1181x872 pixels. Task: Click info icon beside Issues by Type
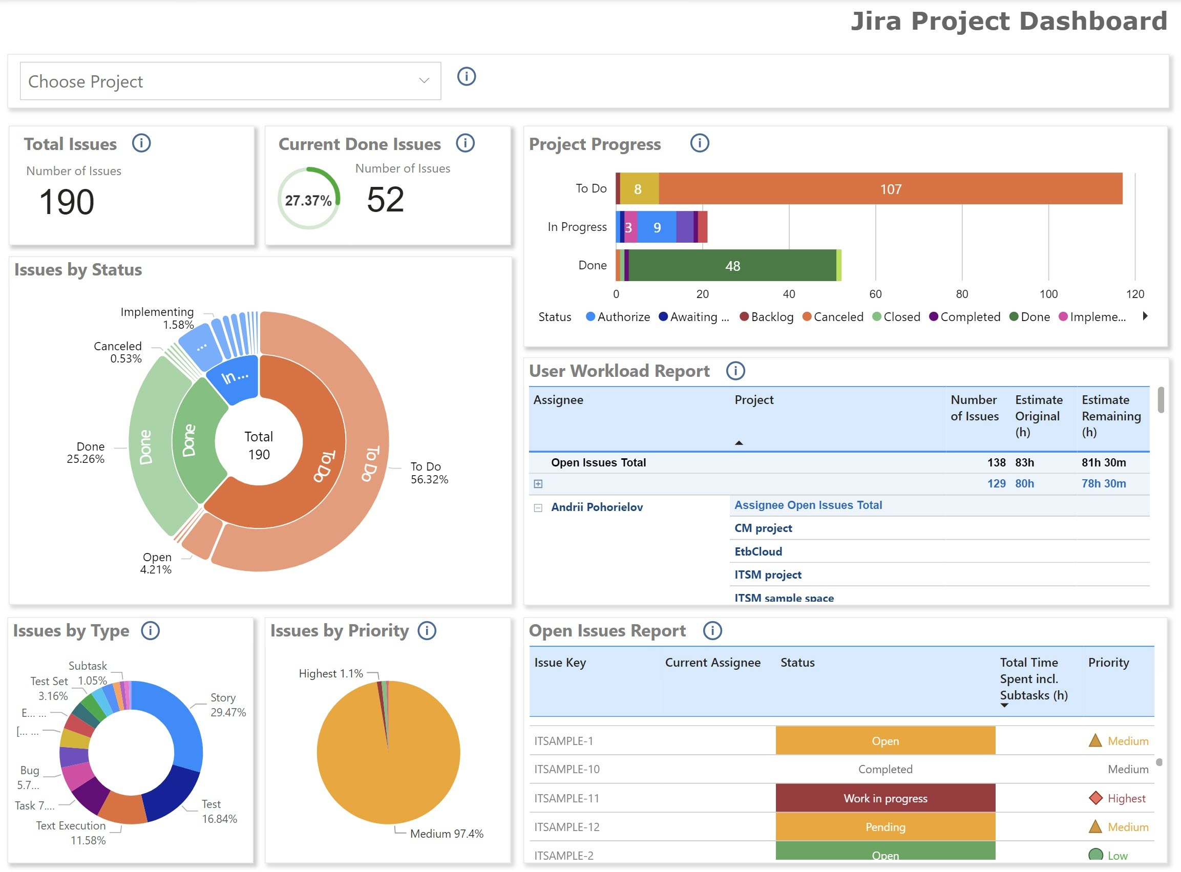pos(151,630)
